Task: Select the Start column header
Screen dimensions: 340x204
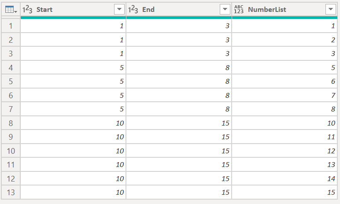Action: coord(66,9)
